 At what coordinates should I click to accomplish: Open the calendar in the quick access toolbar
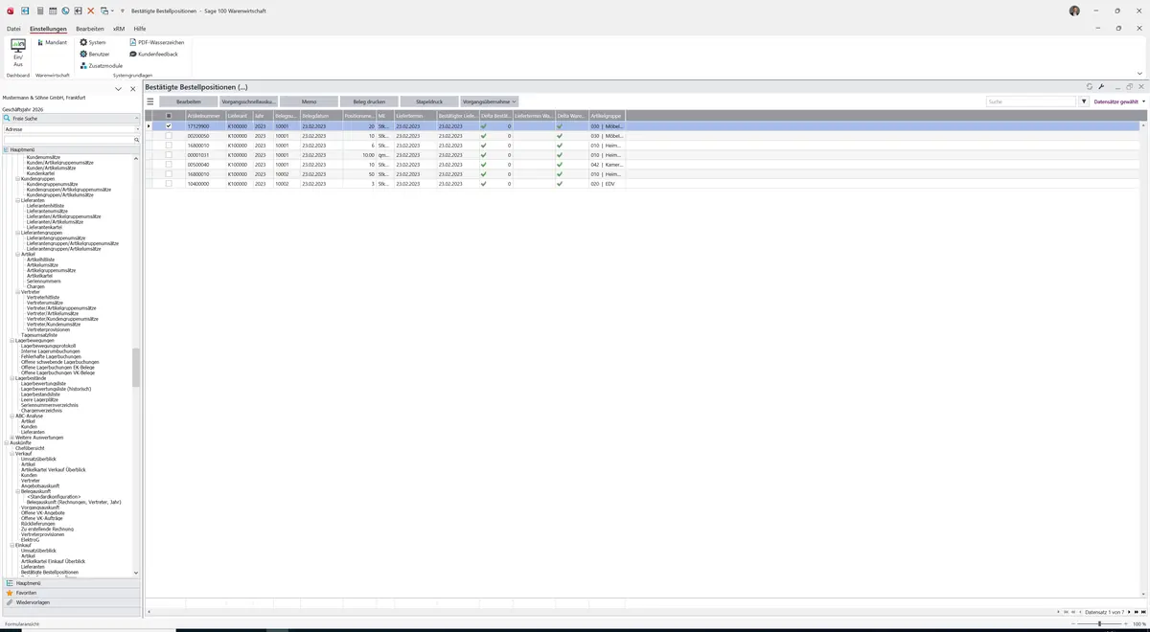point(52,11)
